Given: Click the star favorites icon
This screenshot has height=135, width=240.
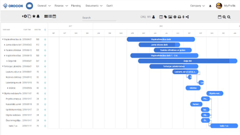Looking at the screenshot, I should tap(34, 16).
